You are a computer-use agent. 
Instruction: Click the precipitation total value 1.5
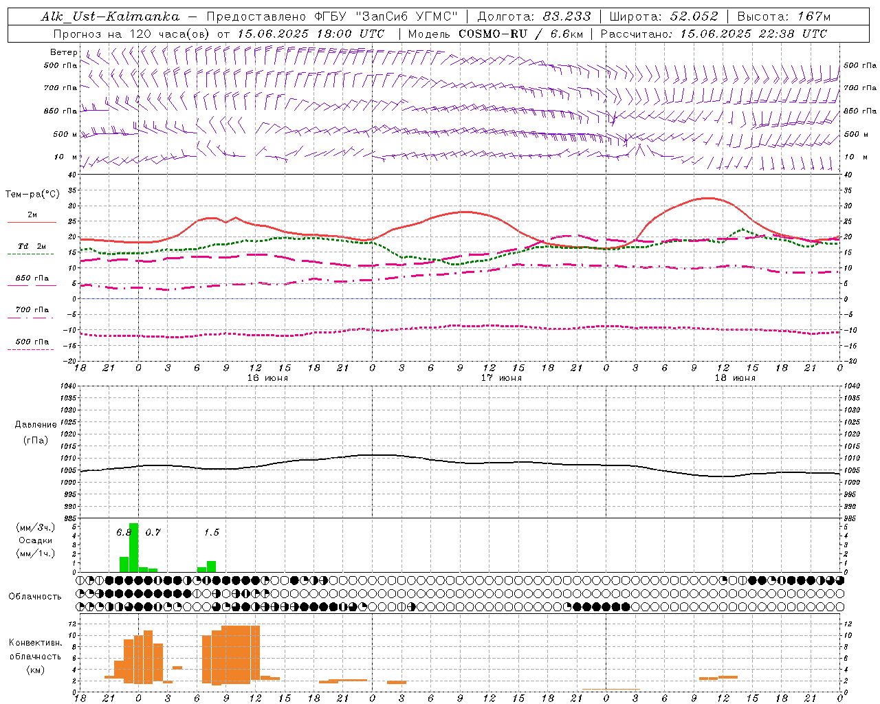(211, 532)
